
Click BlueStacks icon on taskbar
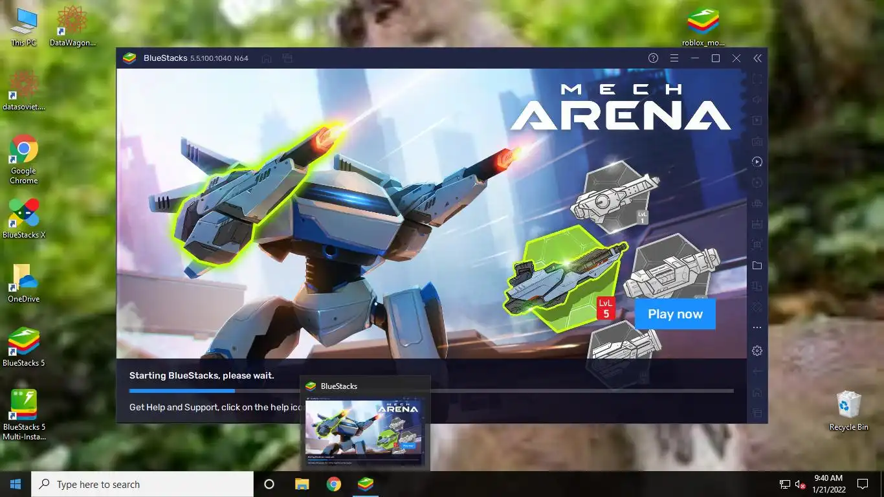coord(366,484)
